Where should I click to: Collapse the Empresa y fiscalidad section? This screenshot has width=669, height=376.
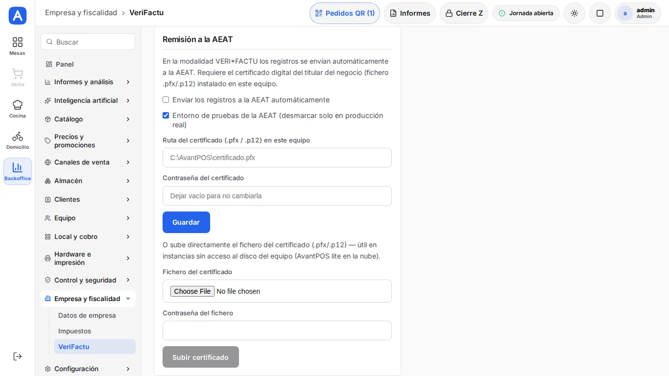[x=88, y=299]
